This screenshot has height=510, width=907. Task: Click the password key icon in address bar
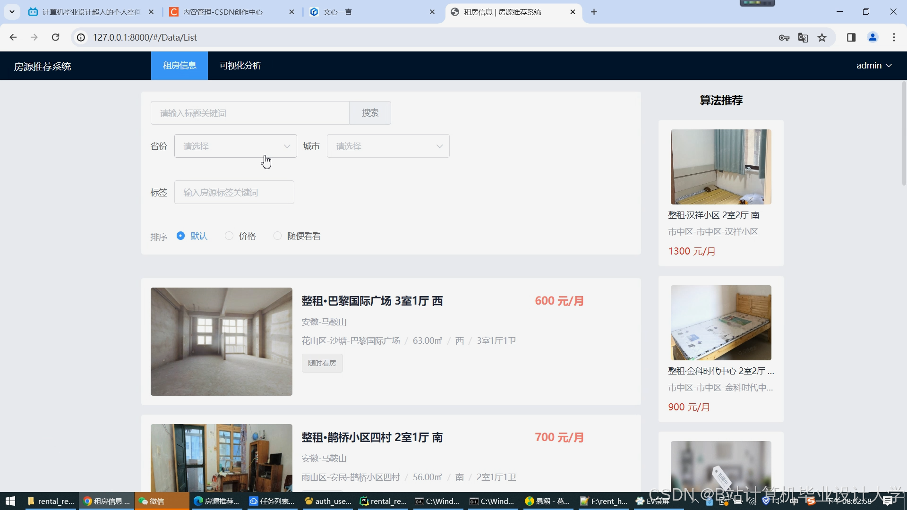[x=784, y=38]
